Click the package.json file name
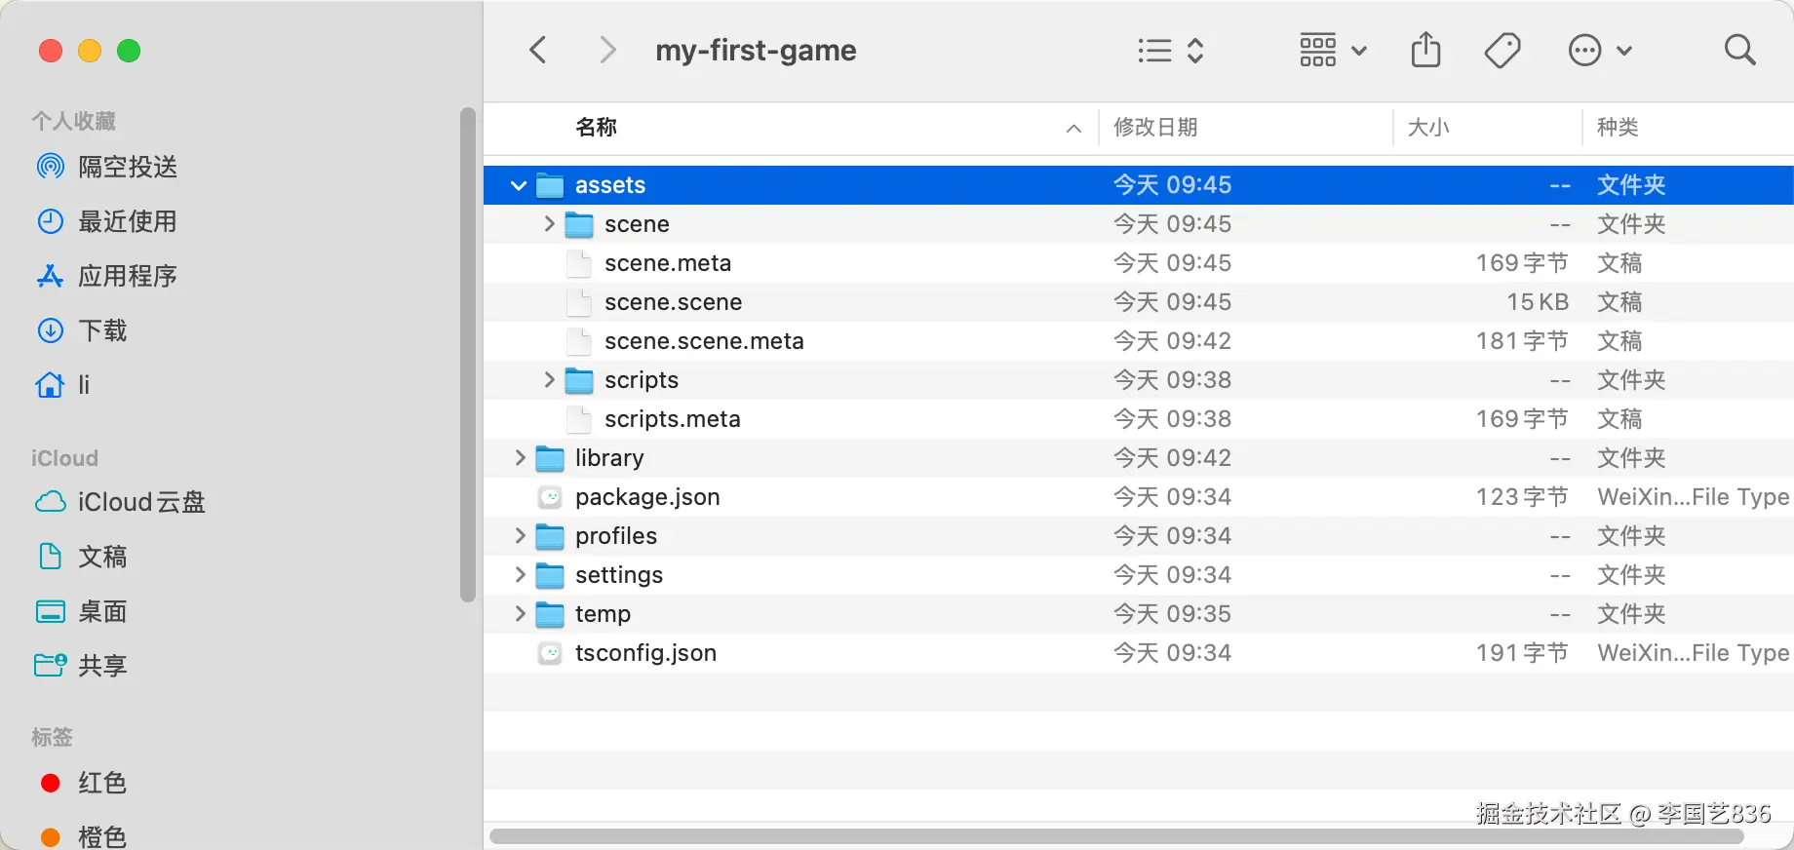The image size is (1794, 850). tap(647, 497)
